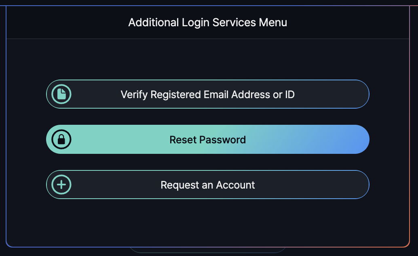Click the 'Verify Registered Email Address or ID' text
This screenshot has height=256, width=418.
coord(208,94)
